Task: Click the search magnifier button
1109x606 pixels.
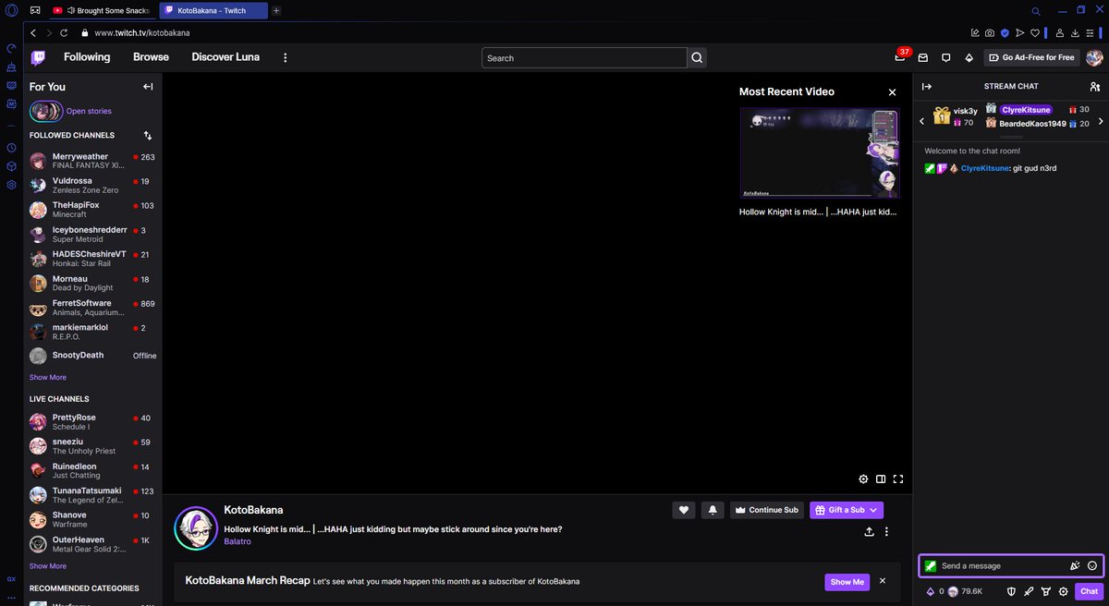Action: click(698, 57)
